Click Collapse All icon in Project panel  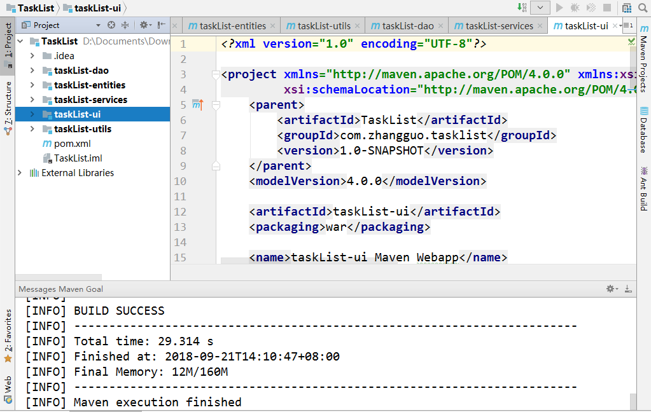[125, 25]
